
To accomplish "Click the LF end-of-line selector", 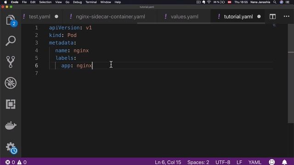I will click(239, 162).
